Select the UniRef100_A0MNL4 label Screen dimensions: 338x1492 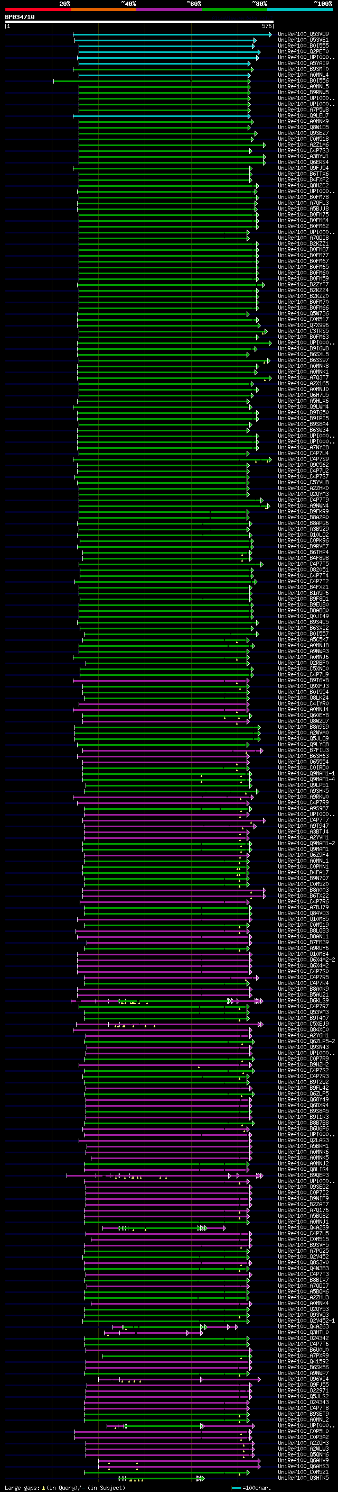[x=303, y=75]
